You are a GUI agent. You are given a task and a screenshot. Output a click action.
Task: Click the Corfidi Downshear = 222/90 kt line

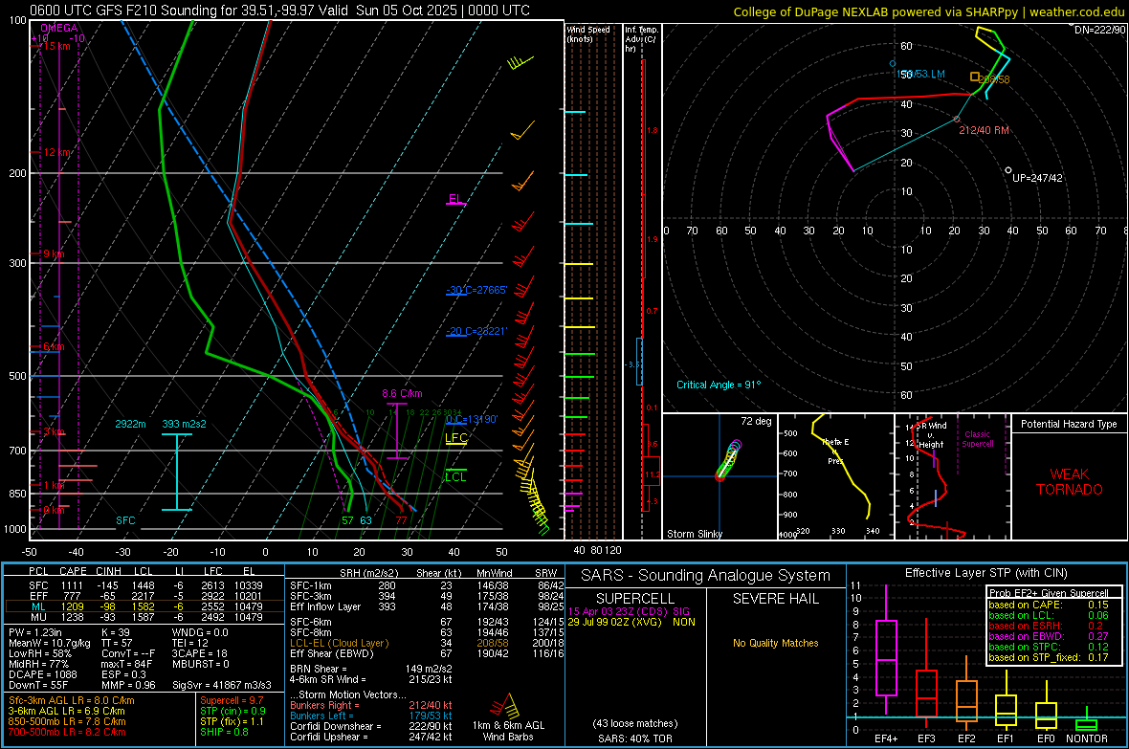371,726
